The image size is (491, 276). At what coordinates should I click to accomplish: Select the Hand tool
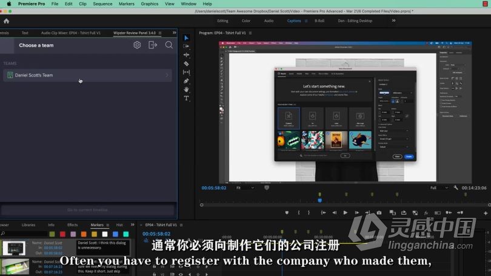click(x=186, y=89)
